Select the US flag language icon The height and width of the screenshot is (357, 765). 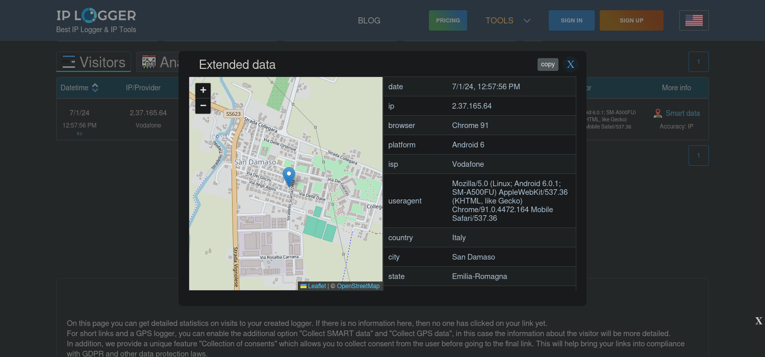pyautogui.click(x=694, y=20)
